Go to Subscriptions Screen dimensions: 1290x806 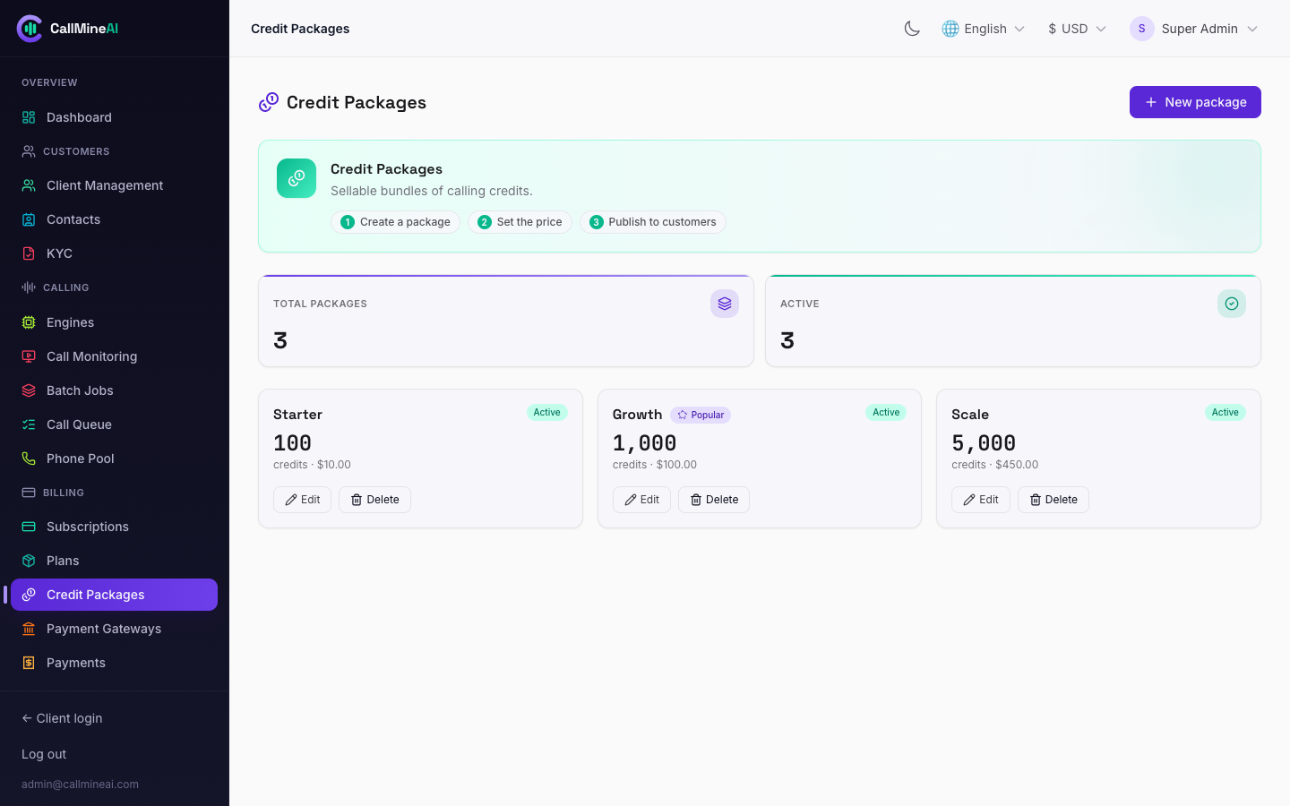point(114,527)
